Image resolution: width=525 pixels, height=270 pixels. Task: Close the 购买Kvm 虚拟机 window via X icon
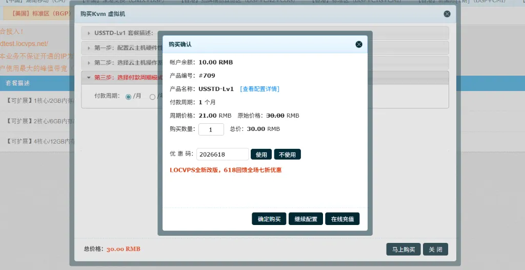tap(447, 14)
